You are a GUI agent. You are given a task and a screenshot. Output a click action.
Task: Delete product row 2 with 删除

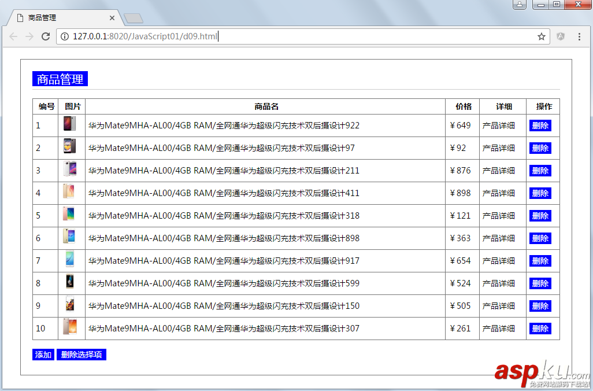pos(540,148)
